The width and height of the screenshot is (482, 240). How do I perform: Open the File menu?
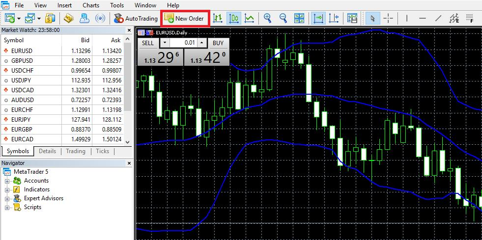point(19,5)
